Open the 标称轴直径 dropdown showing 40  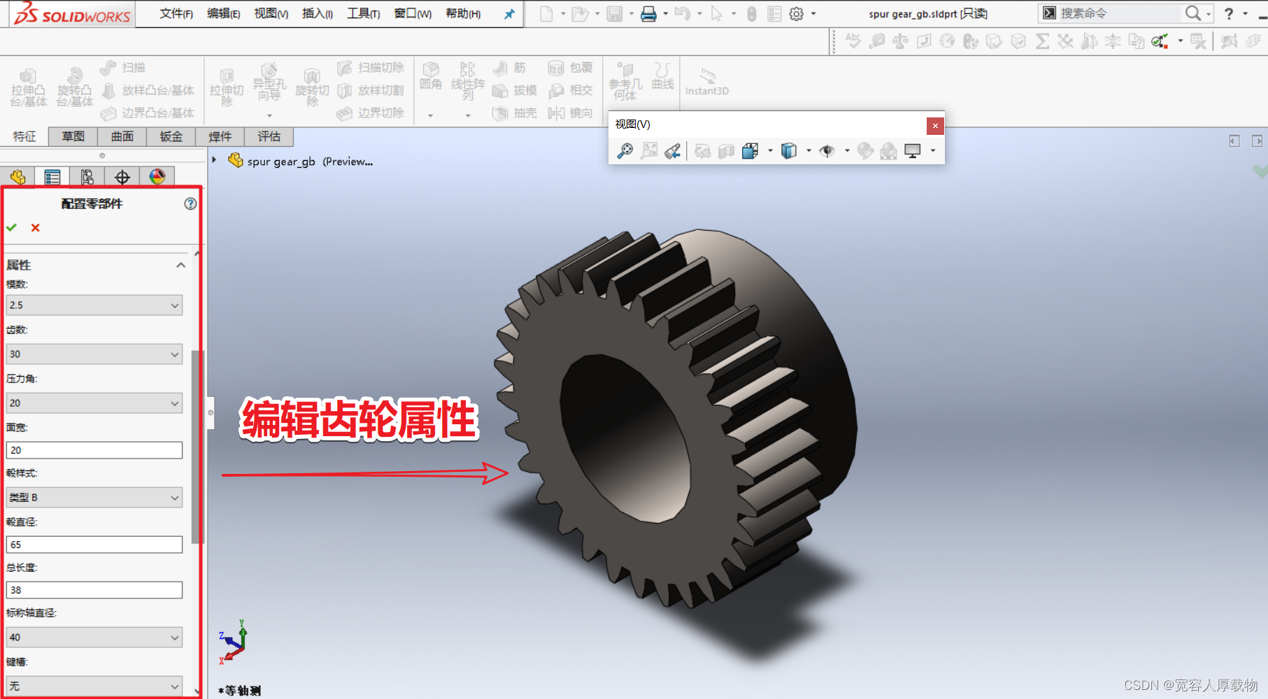94,637
